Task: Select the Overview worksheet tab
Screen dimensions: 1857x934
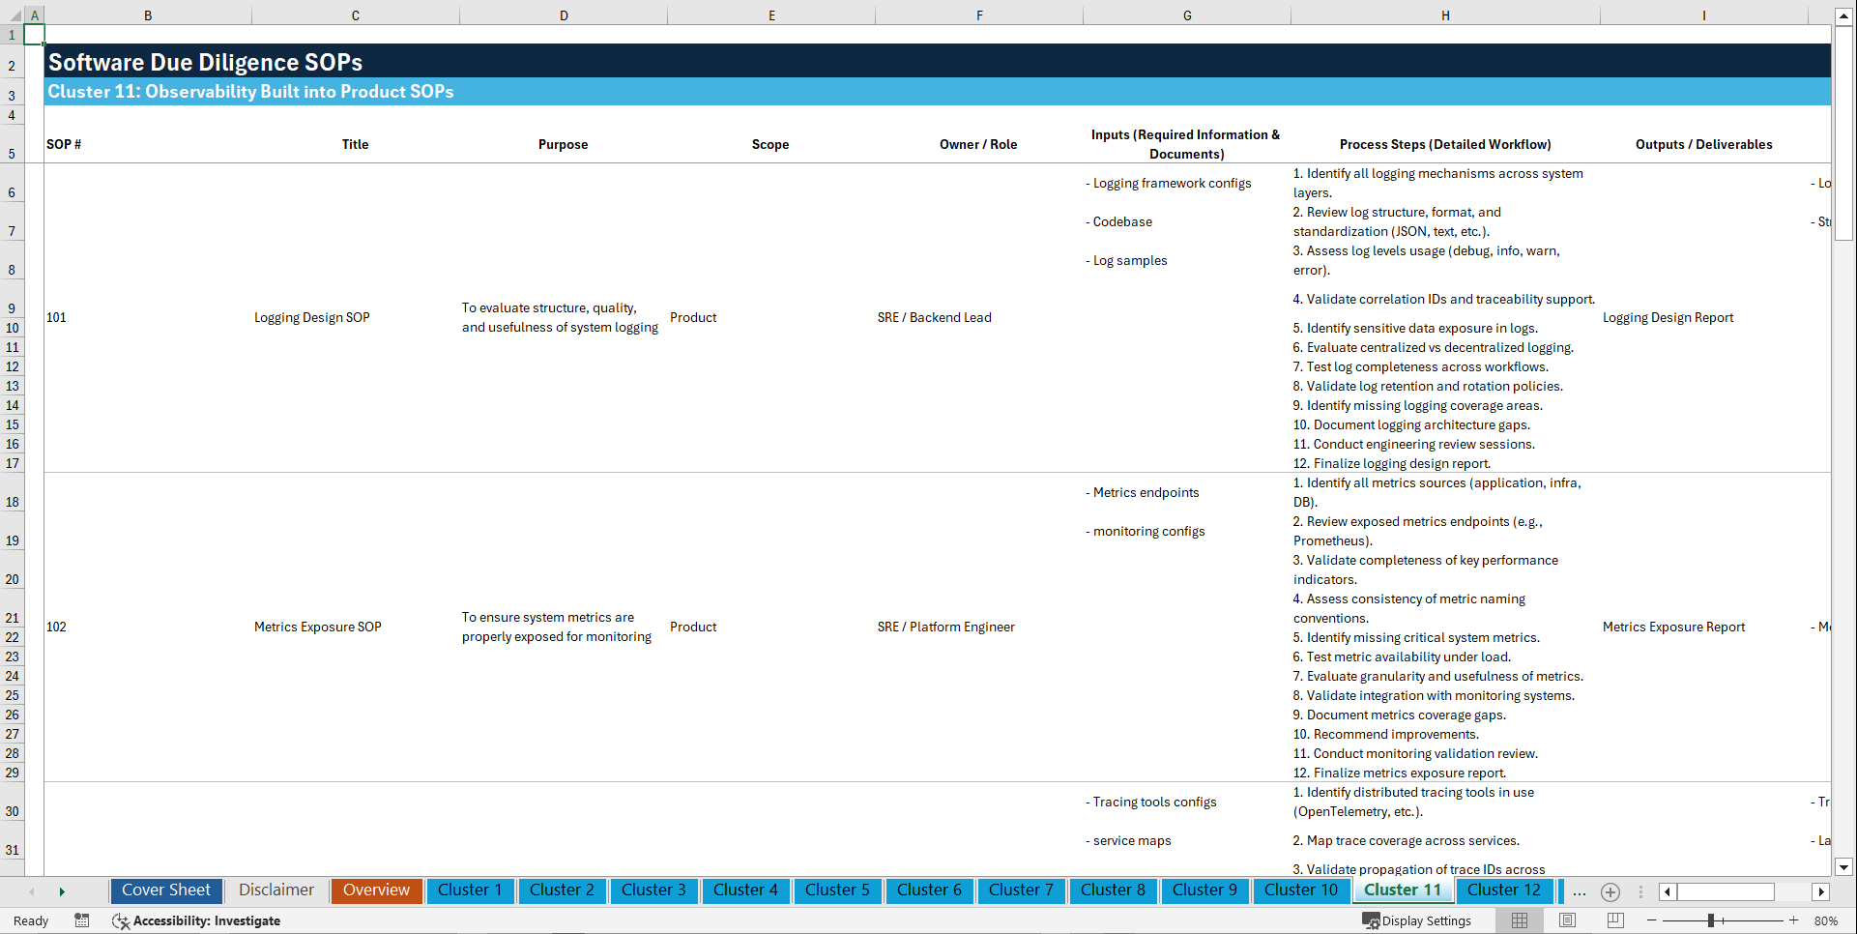Action: coord(376,890)
